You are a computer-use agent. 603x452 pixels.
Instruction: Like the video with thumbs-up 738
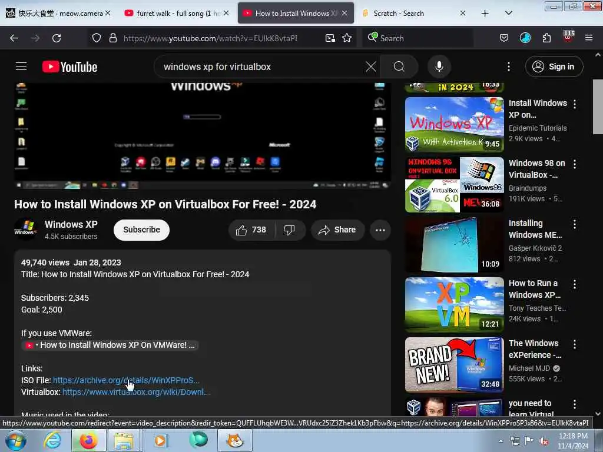251,230
